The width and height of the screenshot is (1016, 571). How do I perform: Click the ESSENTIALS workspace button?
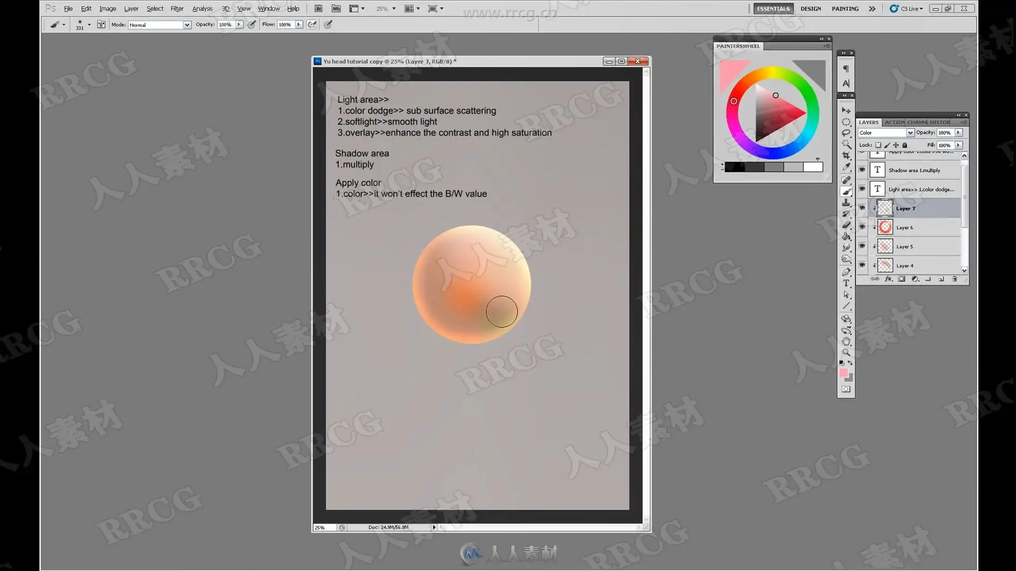pos(773,8)
